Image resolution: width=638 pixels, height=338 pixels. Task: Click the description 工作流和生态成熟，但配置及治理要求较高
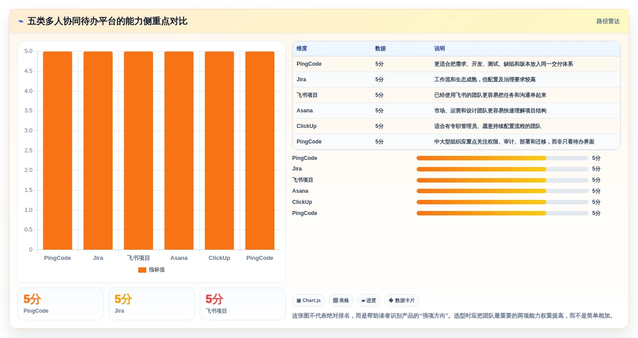tap(485, 80)
